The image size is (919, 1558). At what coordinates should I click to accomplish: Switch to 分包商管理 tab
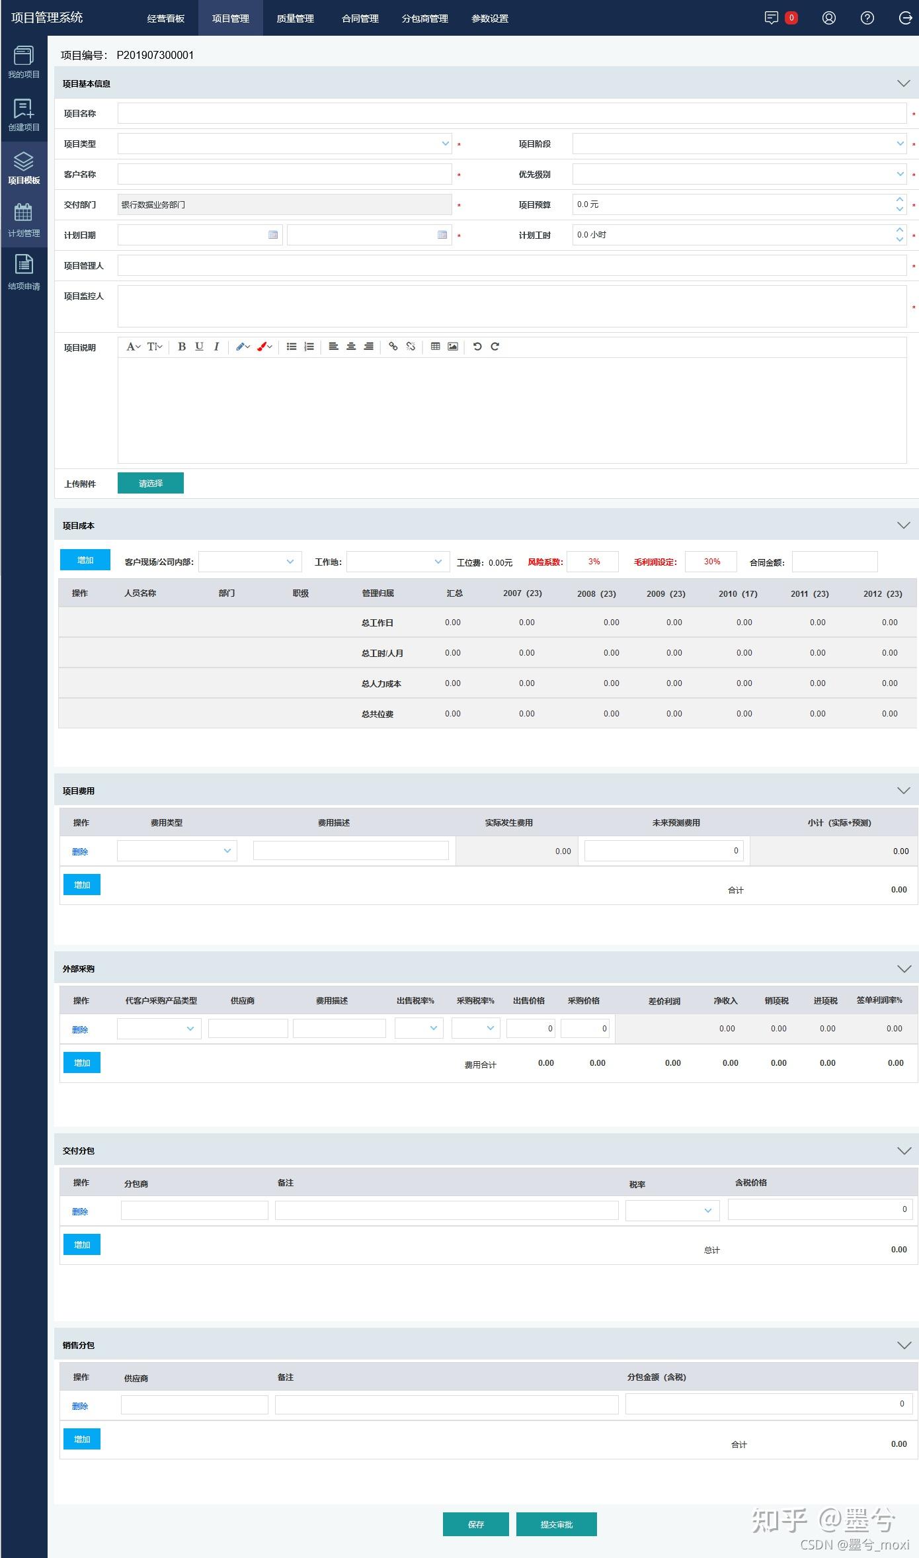point(425,19)
